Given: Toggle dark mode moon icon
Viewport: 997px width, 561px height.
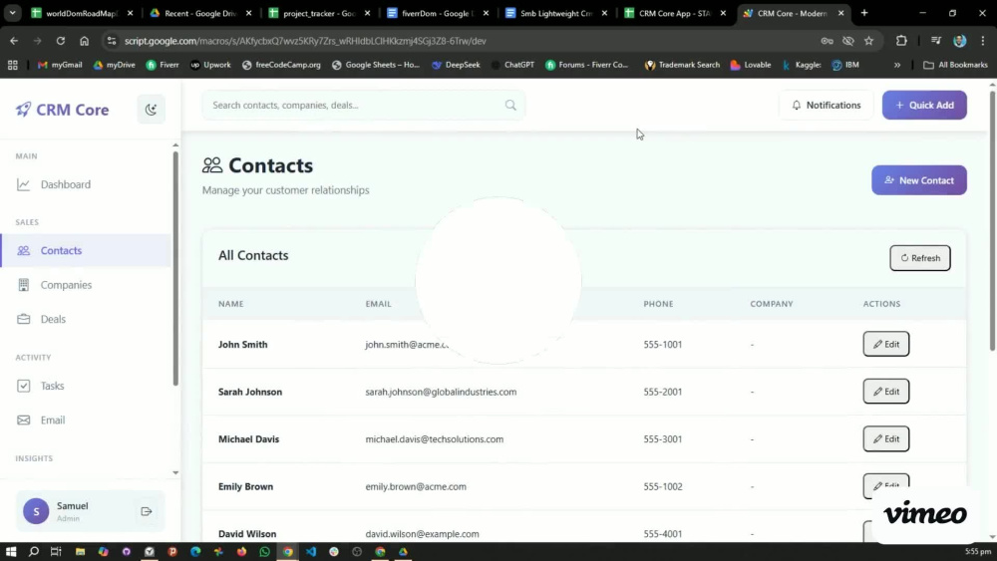Looking at the screenshot, I should tap(151, 110).
